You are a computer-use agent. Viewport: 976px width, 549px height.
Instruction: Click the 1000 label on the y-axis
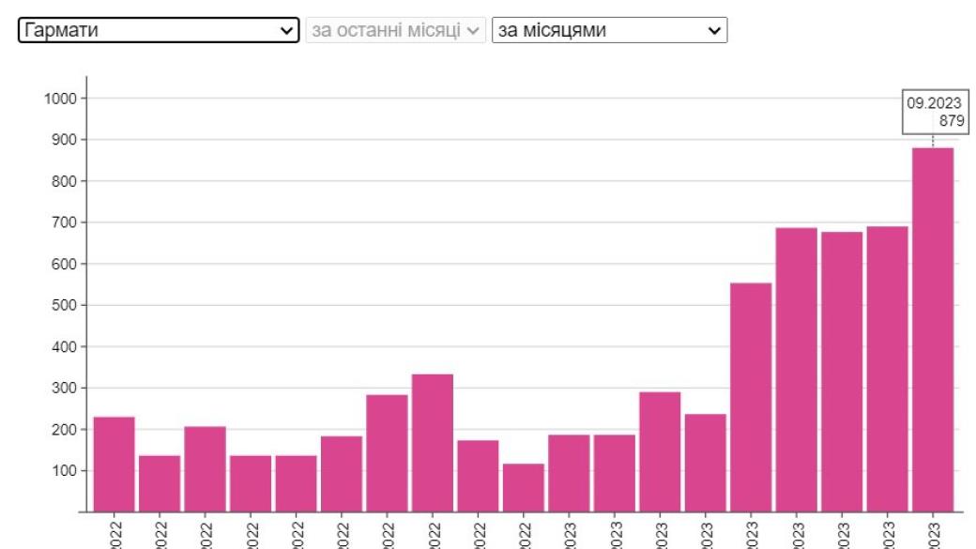(x=64, y=99)
